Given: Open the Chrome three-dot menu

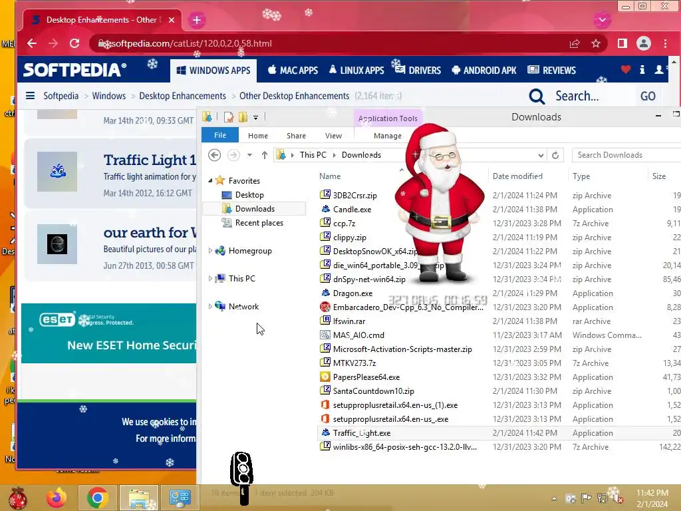Looking at the screenshot, I should pos(665,43).
